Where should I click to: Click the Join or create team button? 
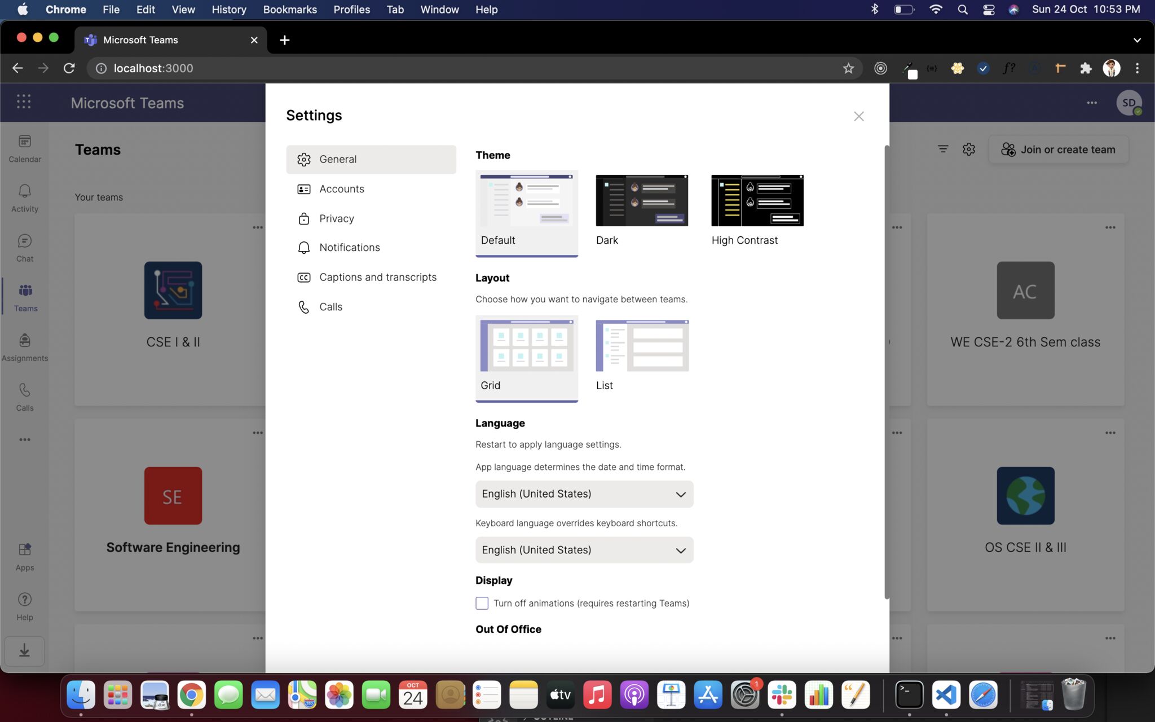pos(1059,149)
